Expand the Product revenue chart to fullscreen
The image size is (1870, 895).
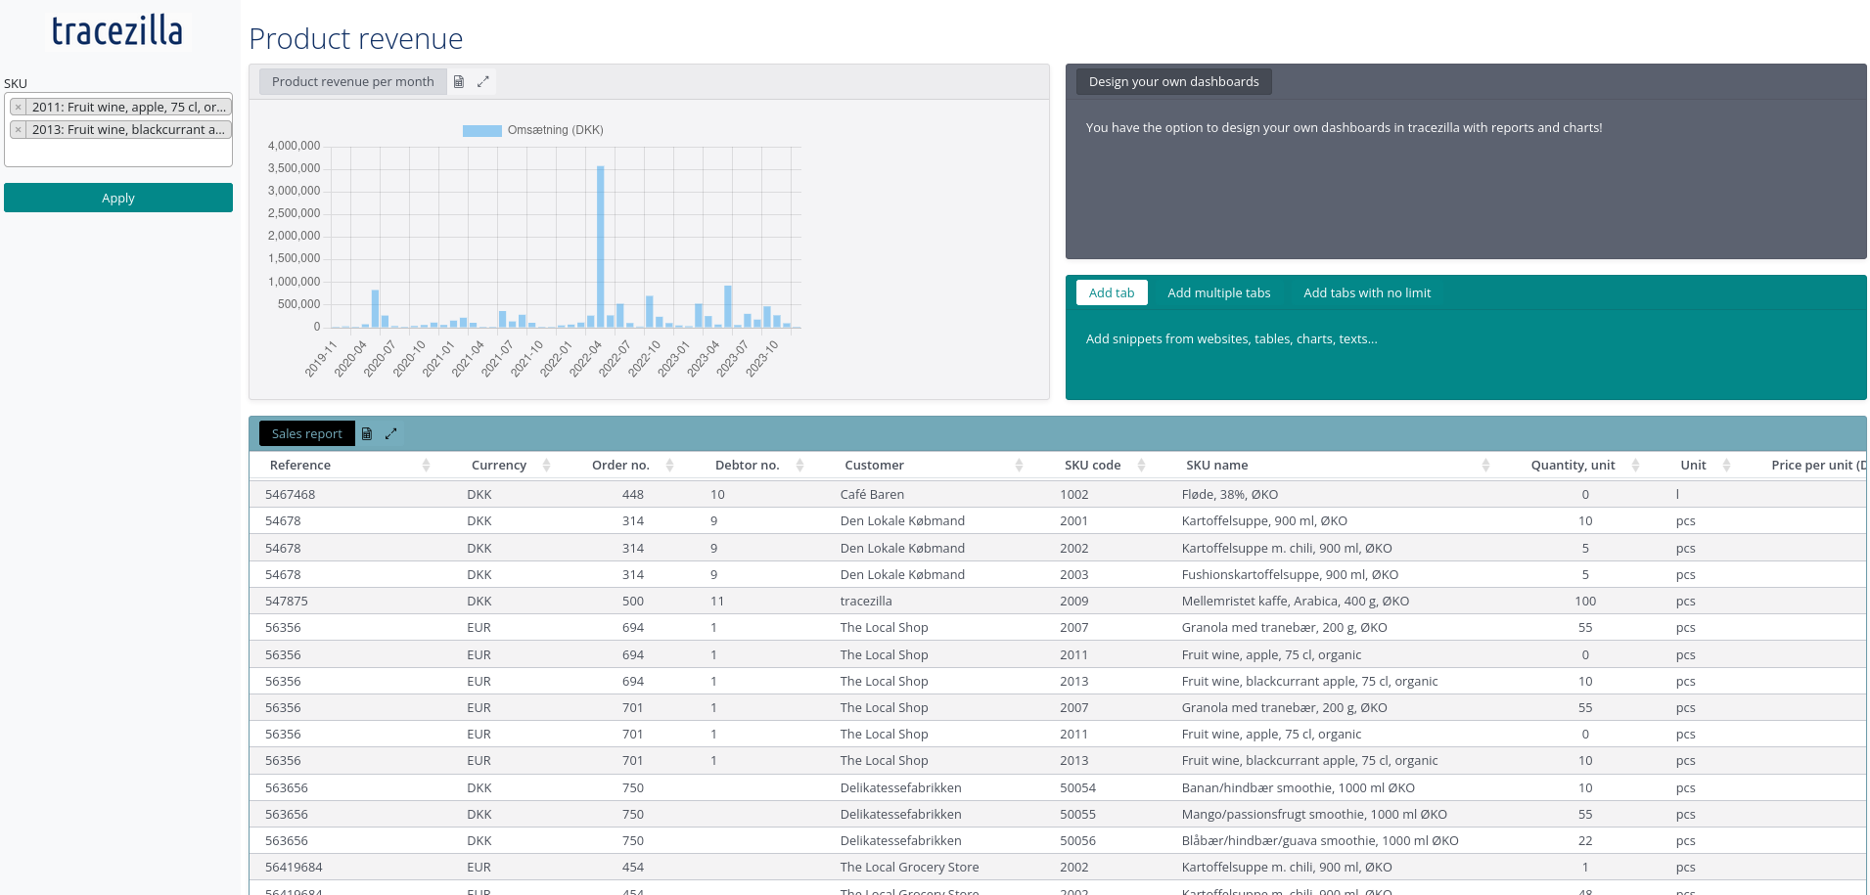tap(483, 81)
